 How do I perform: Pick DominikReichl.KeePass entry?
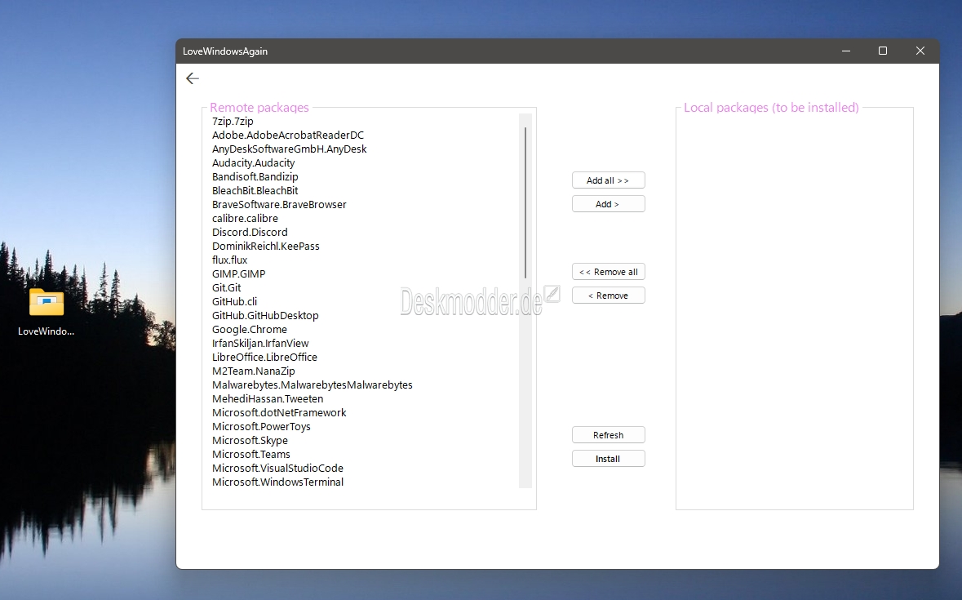[266, 246]
